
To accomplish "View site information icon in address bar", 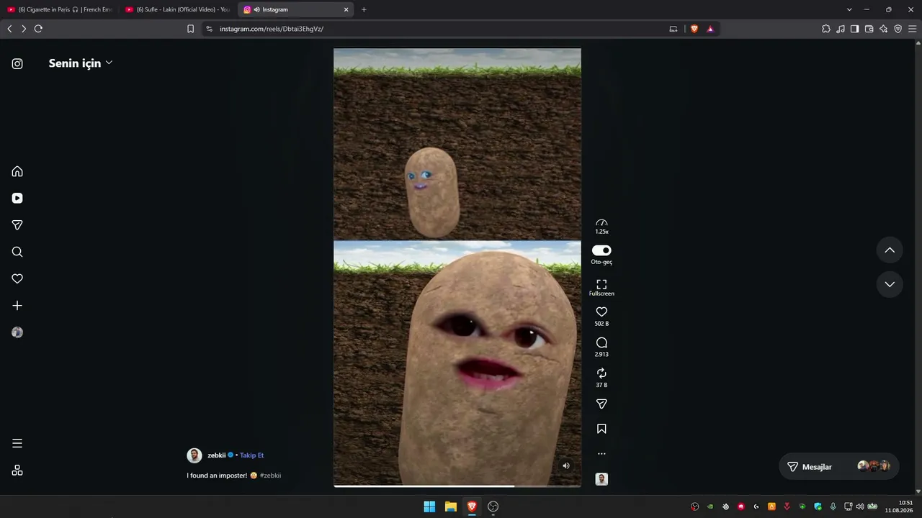I will click(209, 29).
